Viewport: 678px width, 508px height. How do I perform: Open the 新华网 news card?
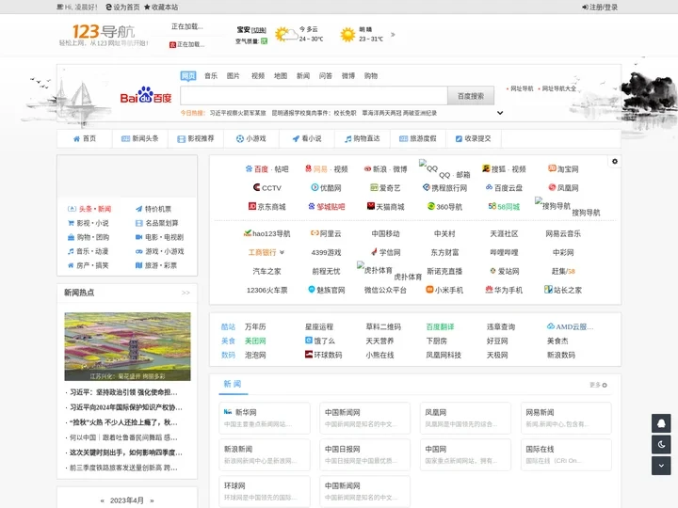[x=265, y=418]
